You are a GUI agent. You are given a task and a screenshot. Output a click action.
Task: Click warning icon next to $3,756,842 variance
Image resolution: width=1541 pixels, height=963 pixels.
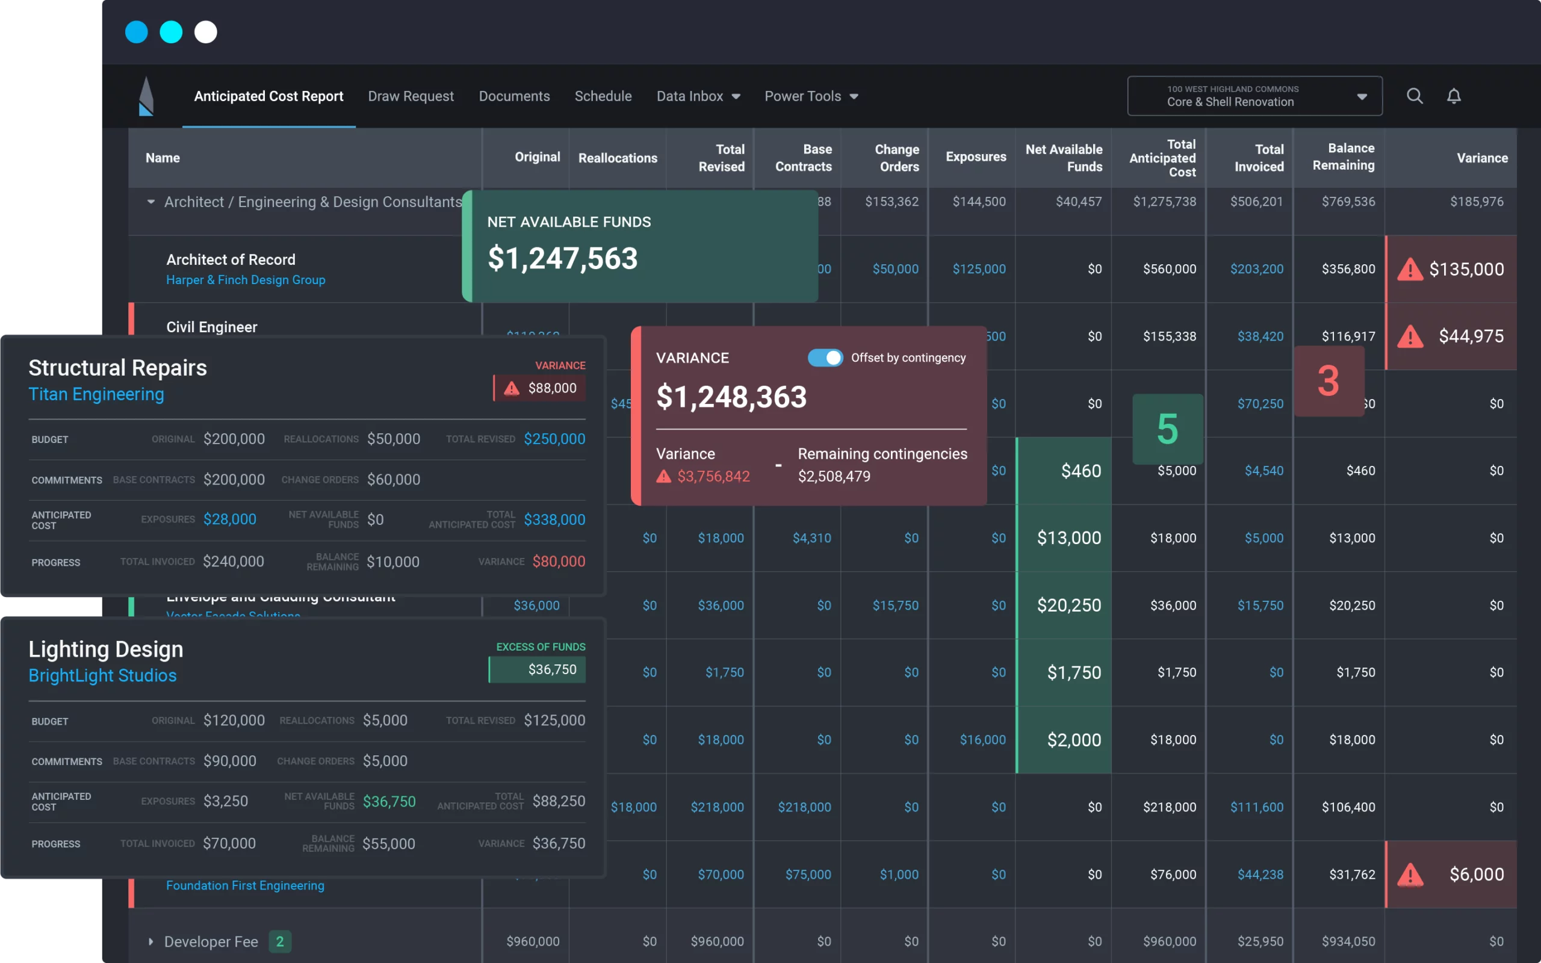point(663,477)
